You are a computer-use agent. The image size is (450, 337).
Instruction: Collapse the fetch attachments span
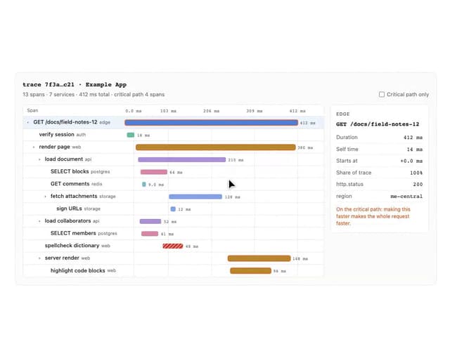click(x=45, y=197)
